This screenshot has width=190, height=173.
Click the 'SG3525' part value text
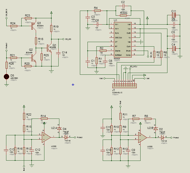click(x=117, y=59)
